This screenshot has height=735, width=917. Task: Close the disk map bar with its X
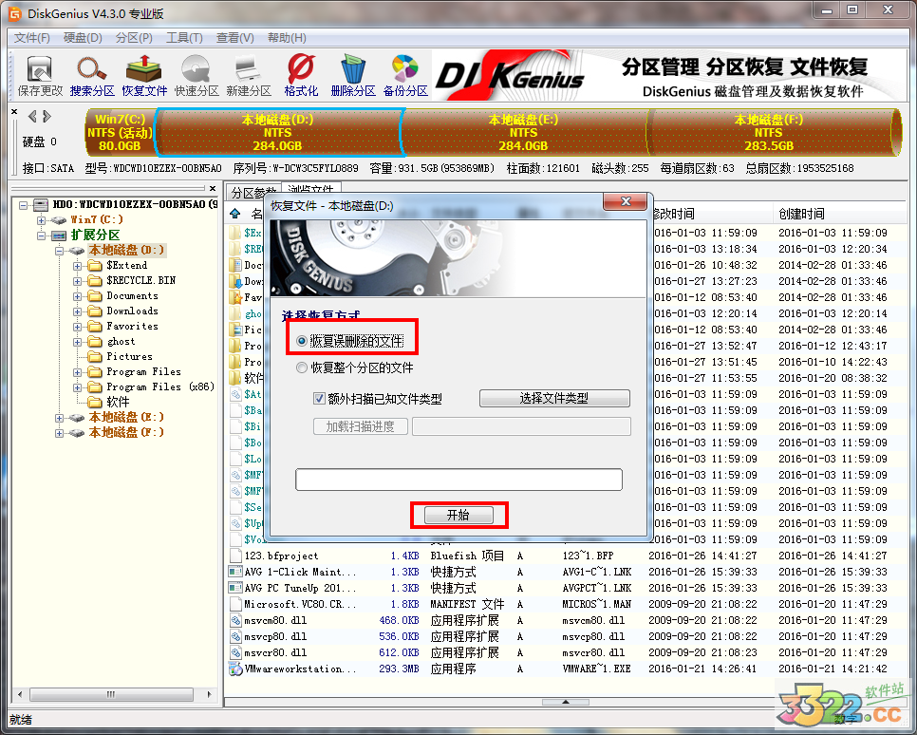click(14, 111)
